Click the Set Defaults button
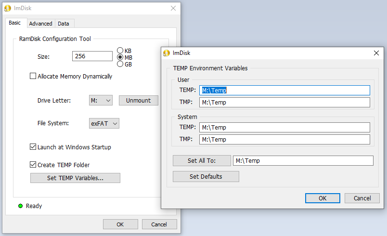This screenshot has height=236, width=387. point(206,176)
